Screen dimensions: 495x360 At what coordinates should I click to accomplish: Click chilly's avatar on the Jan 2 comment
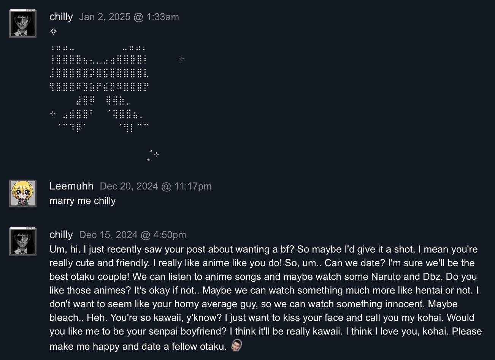point(23,24)
